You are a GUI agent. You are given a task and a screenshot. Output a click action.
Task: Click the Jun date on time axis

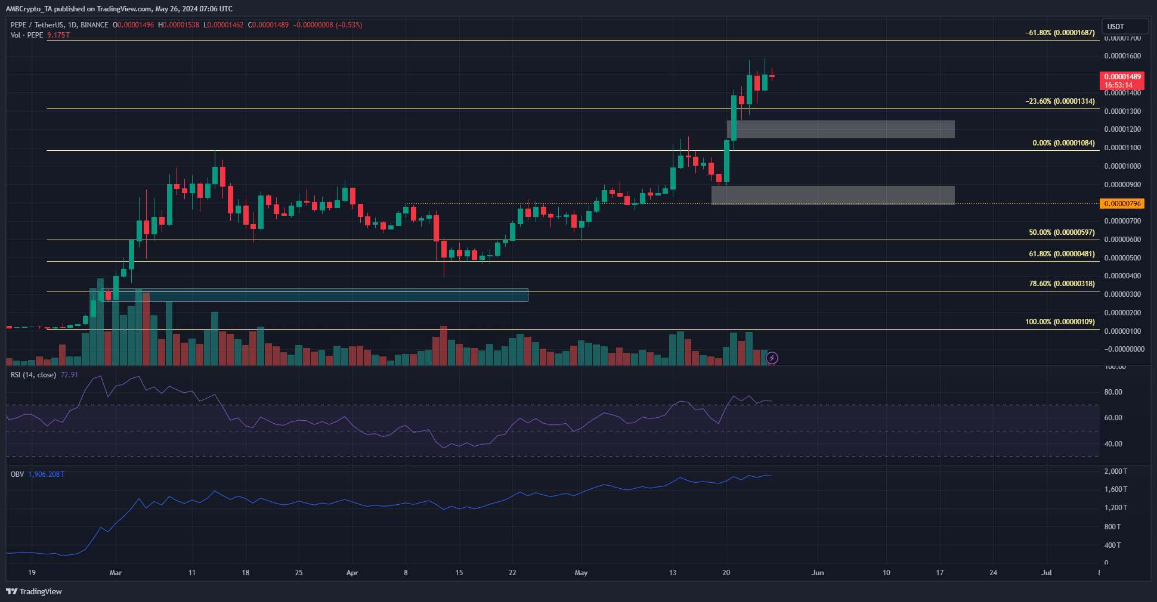click(818, 573)
